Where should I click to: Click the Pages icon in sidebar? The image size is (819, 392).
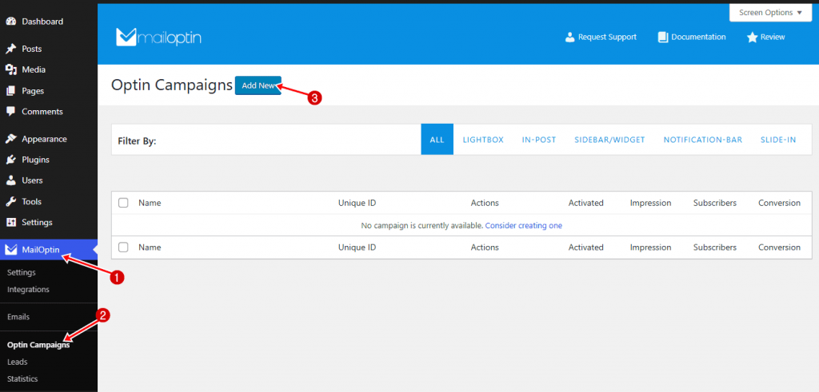10,91
